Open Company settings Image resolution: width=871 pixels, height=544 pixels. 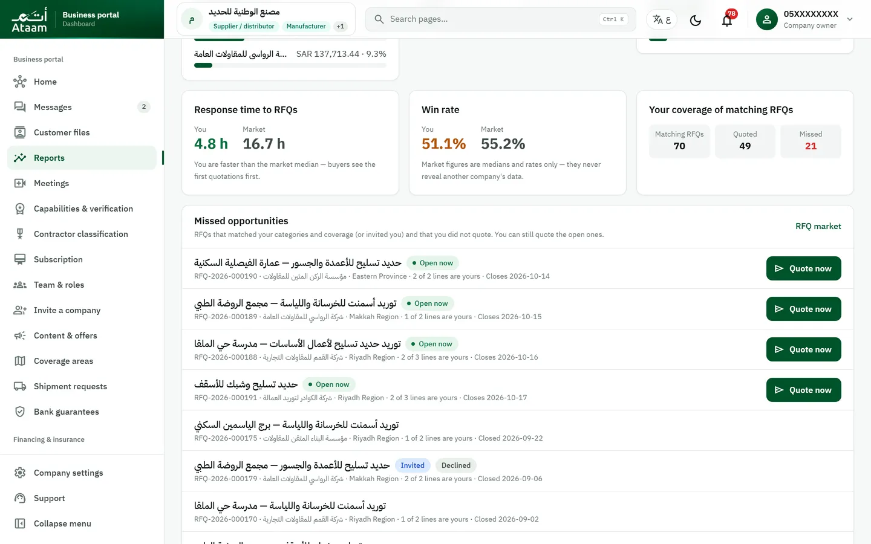[x=82, y=473]
